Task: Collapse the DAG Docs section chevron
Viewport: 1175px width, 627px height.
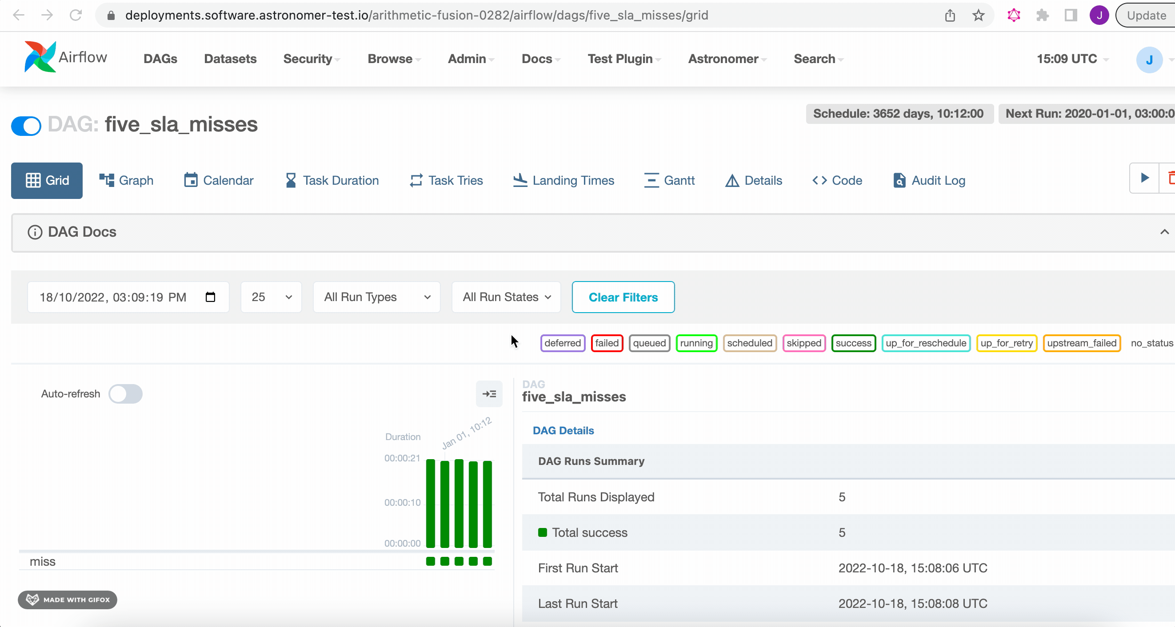Action: point(1164,232)
